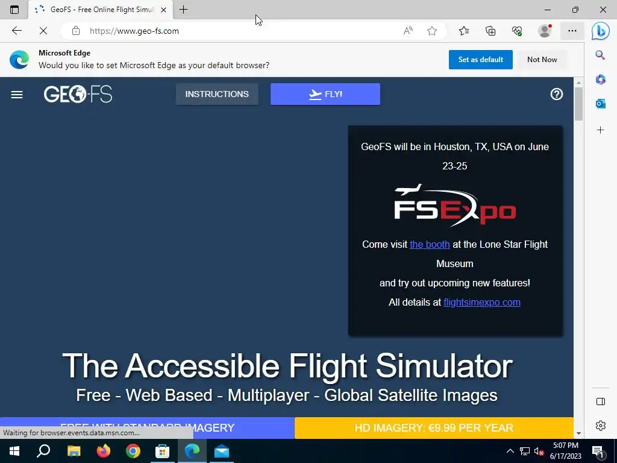Screen dimensions: 617x463
Task: Dismiss the prompt with Not Now
Action: (x=542, y=60)
